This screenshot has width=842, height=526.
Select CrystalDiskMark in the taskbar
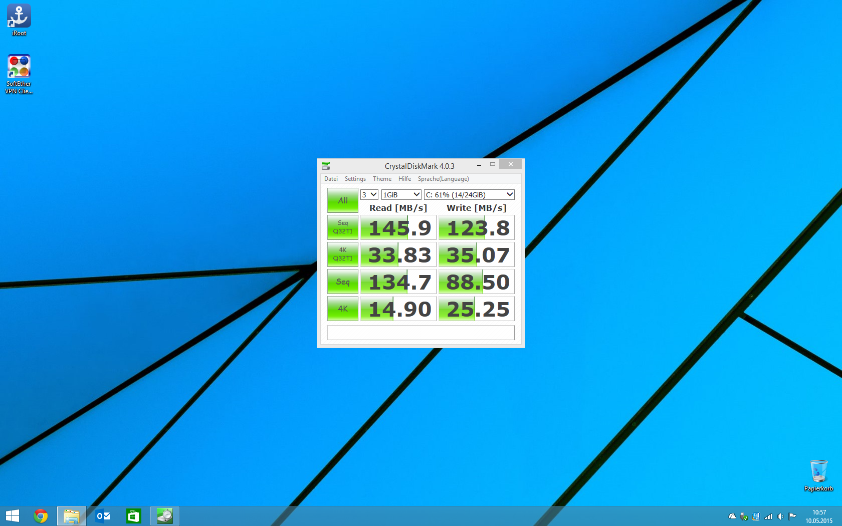point(165,516)
